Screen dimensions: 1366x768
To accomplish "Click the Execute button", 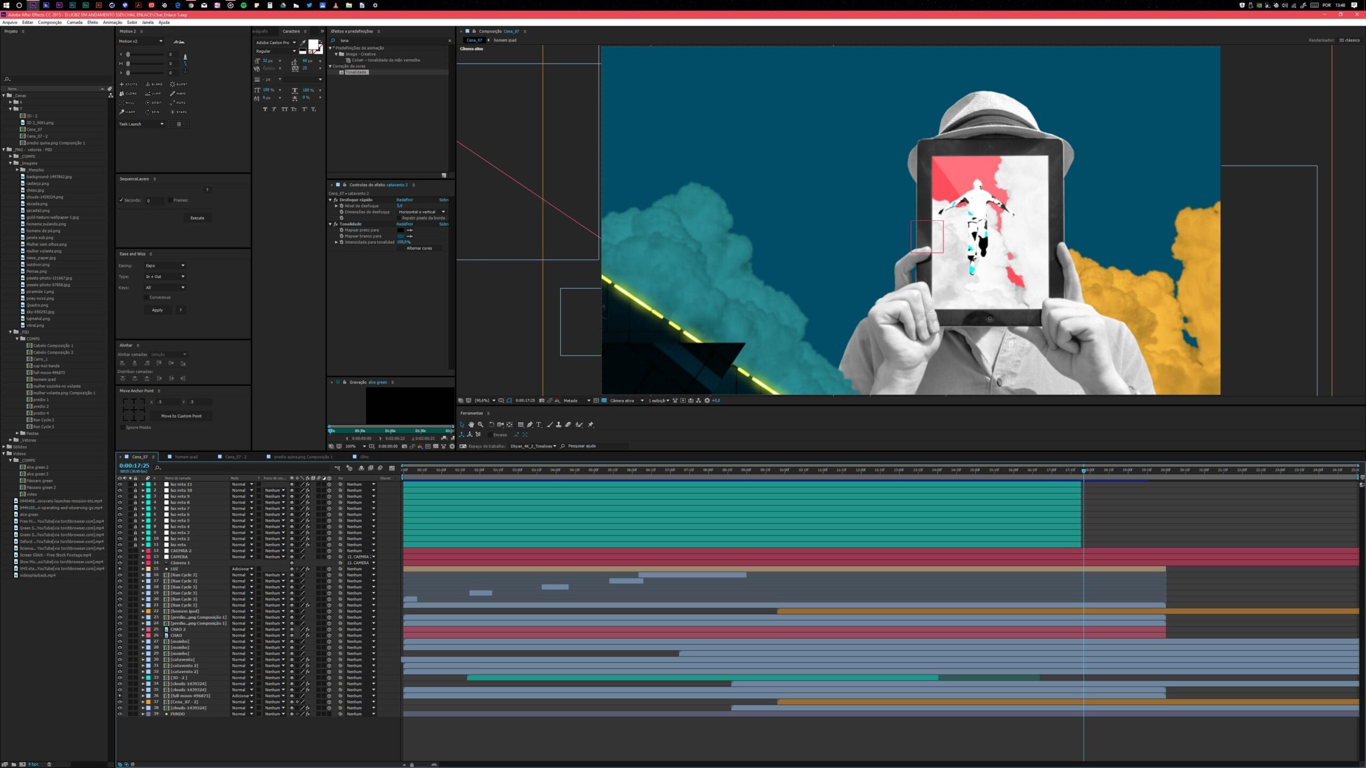I will (x=197, y=218).
